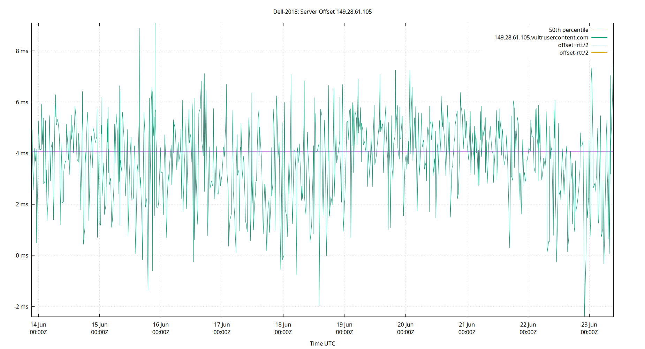Click the '15 Jun' x-axis date label
645x349 pixels.
[100, 325]
